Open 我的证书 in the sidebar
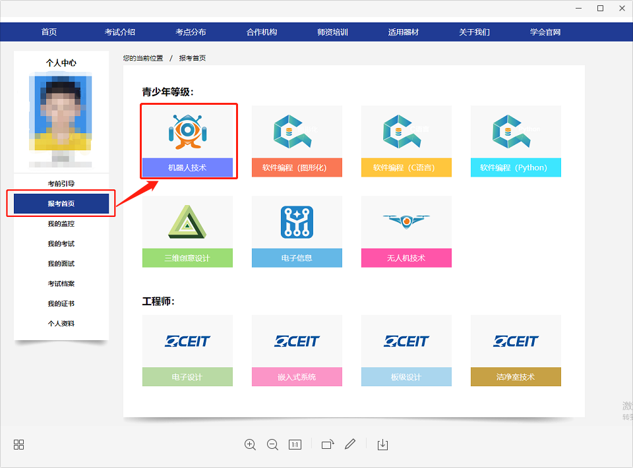Image resolution: width=633 pixels, height=468 pixels. [x=61, y=303]
